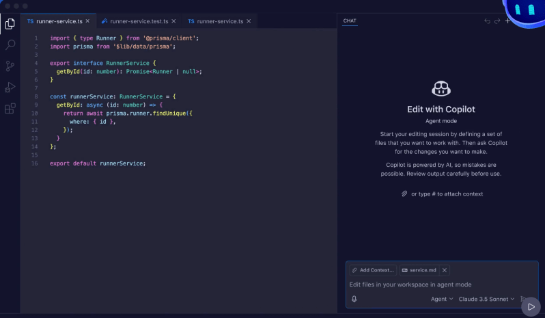Image resolution: width=545 pixels, height=318 pixels.
Task: Open the Claude 3.5 Sonnet model dropdown
Action: 486,299
